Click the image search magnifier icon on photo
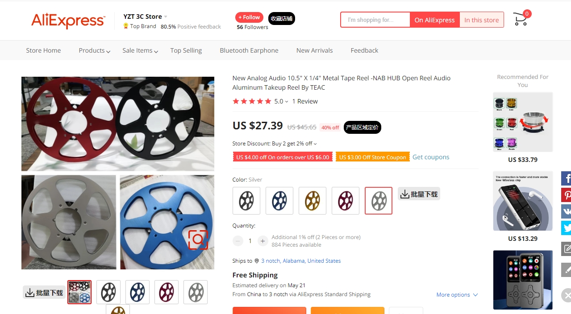571x314 pixels. point(198,240)
